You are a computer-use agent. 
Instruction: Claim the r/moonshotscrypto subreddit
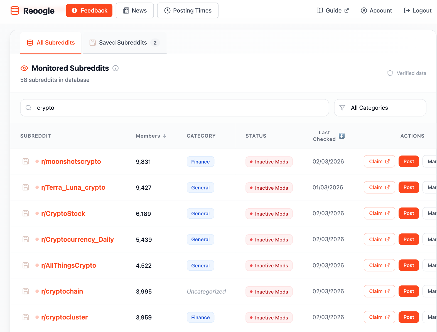(x=379, y=162)
